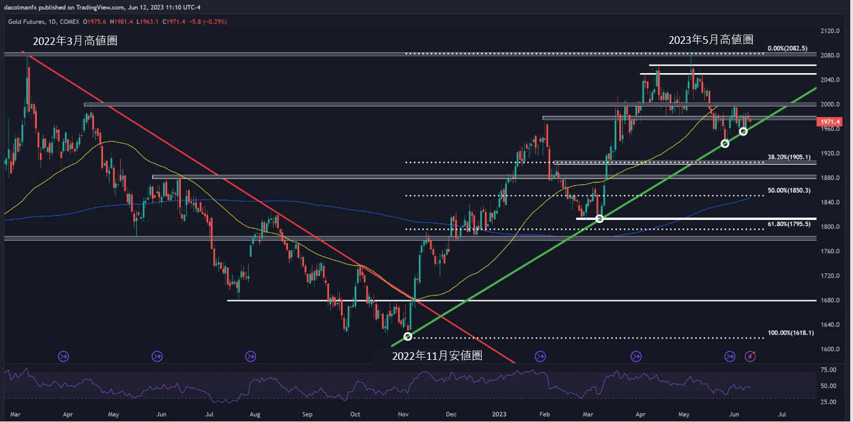Click 1640.0 on the price axis
Viewport: 853px width, 422px height.
[x=831, y=325]
